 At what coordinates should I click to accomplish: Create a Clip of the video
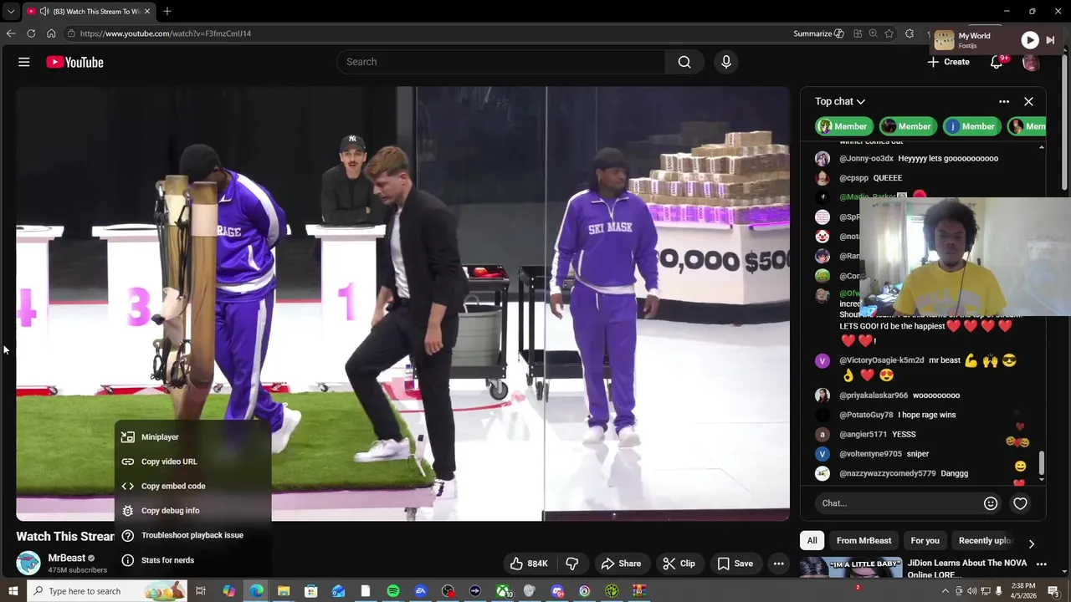(x=679, y=564)
